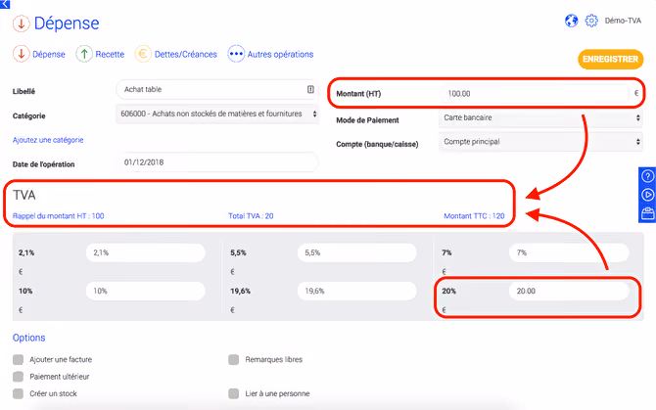The width and height of the screenshot is (656, 410).
Task: Open the Catégorie dropdown
Action: coord(217,114)
